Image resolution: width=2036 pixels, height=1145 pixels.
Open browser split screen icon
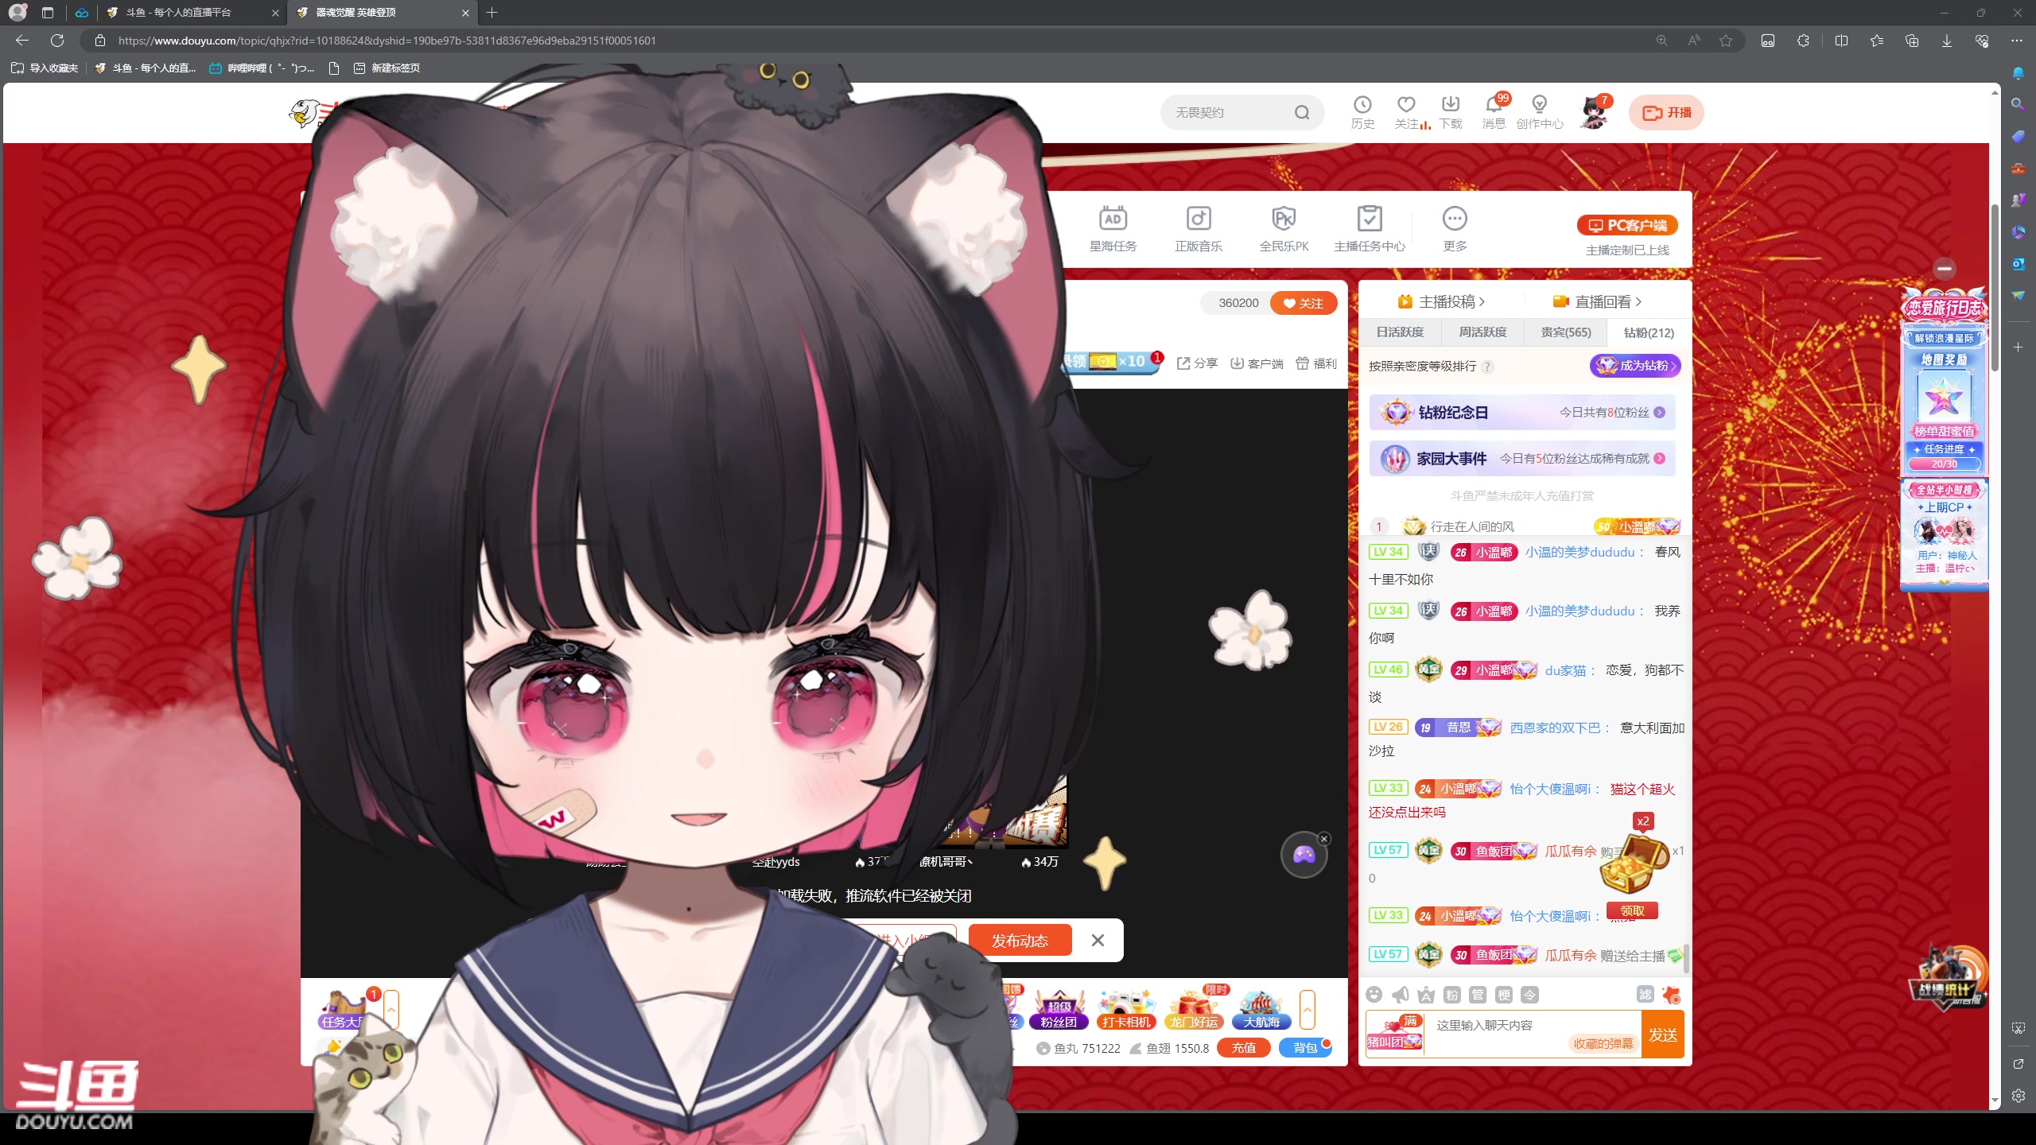click(x=1841, y=41)
